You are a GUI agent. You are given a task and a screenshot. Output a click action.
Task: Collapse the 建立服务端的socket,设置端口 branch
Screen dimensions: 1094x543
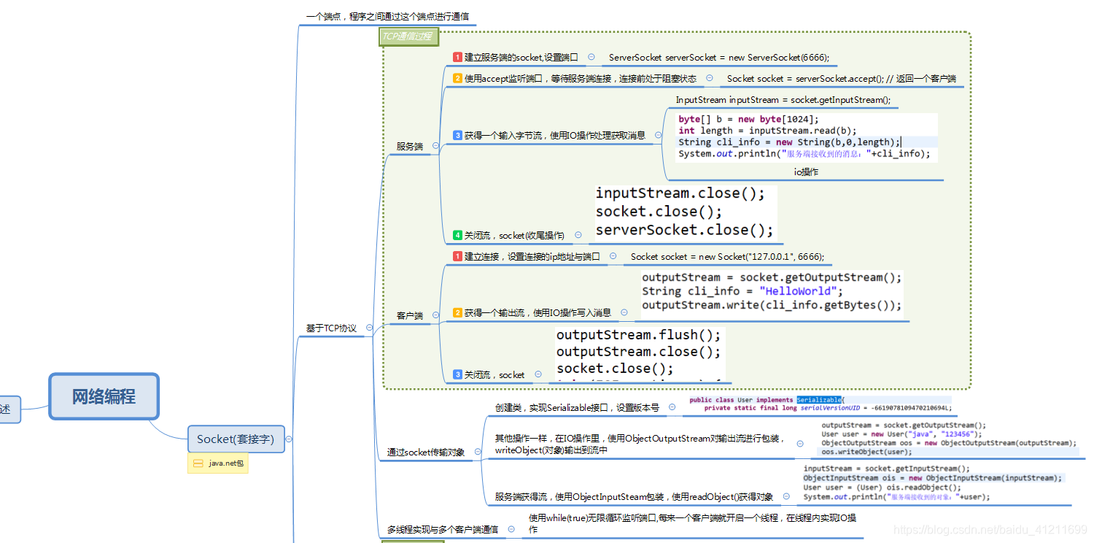coord(591,57)
